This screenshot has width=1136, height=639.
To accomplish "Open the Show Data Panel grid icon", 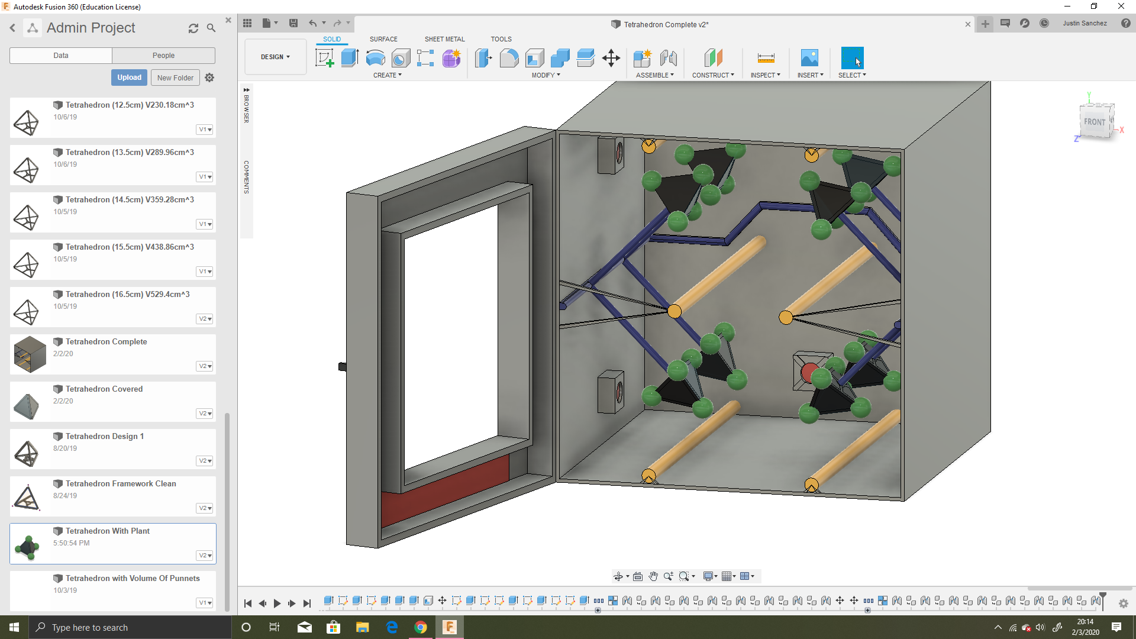I will [247, 23].
